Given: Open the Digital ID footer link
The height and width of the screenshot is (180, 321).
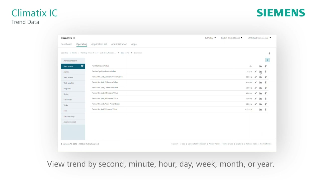Looking at the screenshot, I should (239, 144).
